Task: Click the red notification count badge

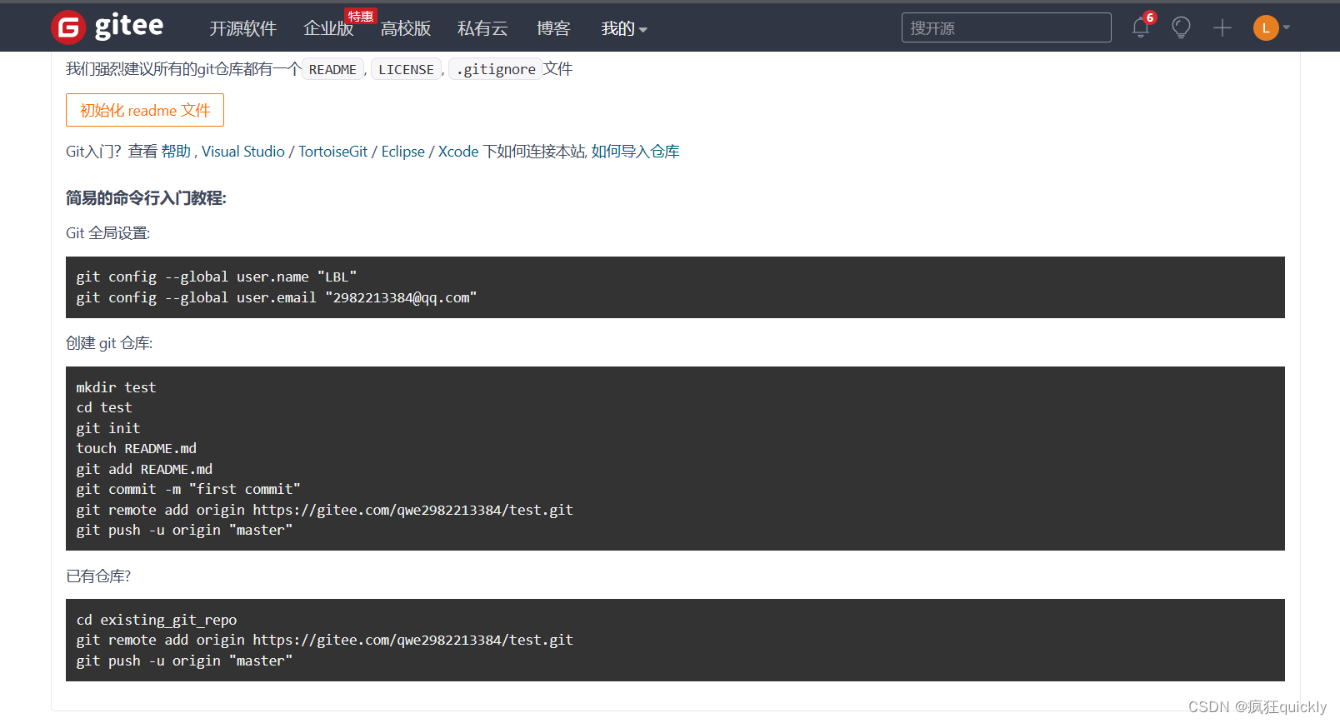Action: click(1150, 17)
